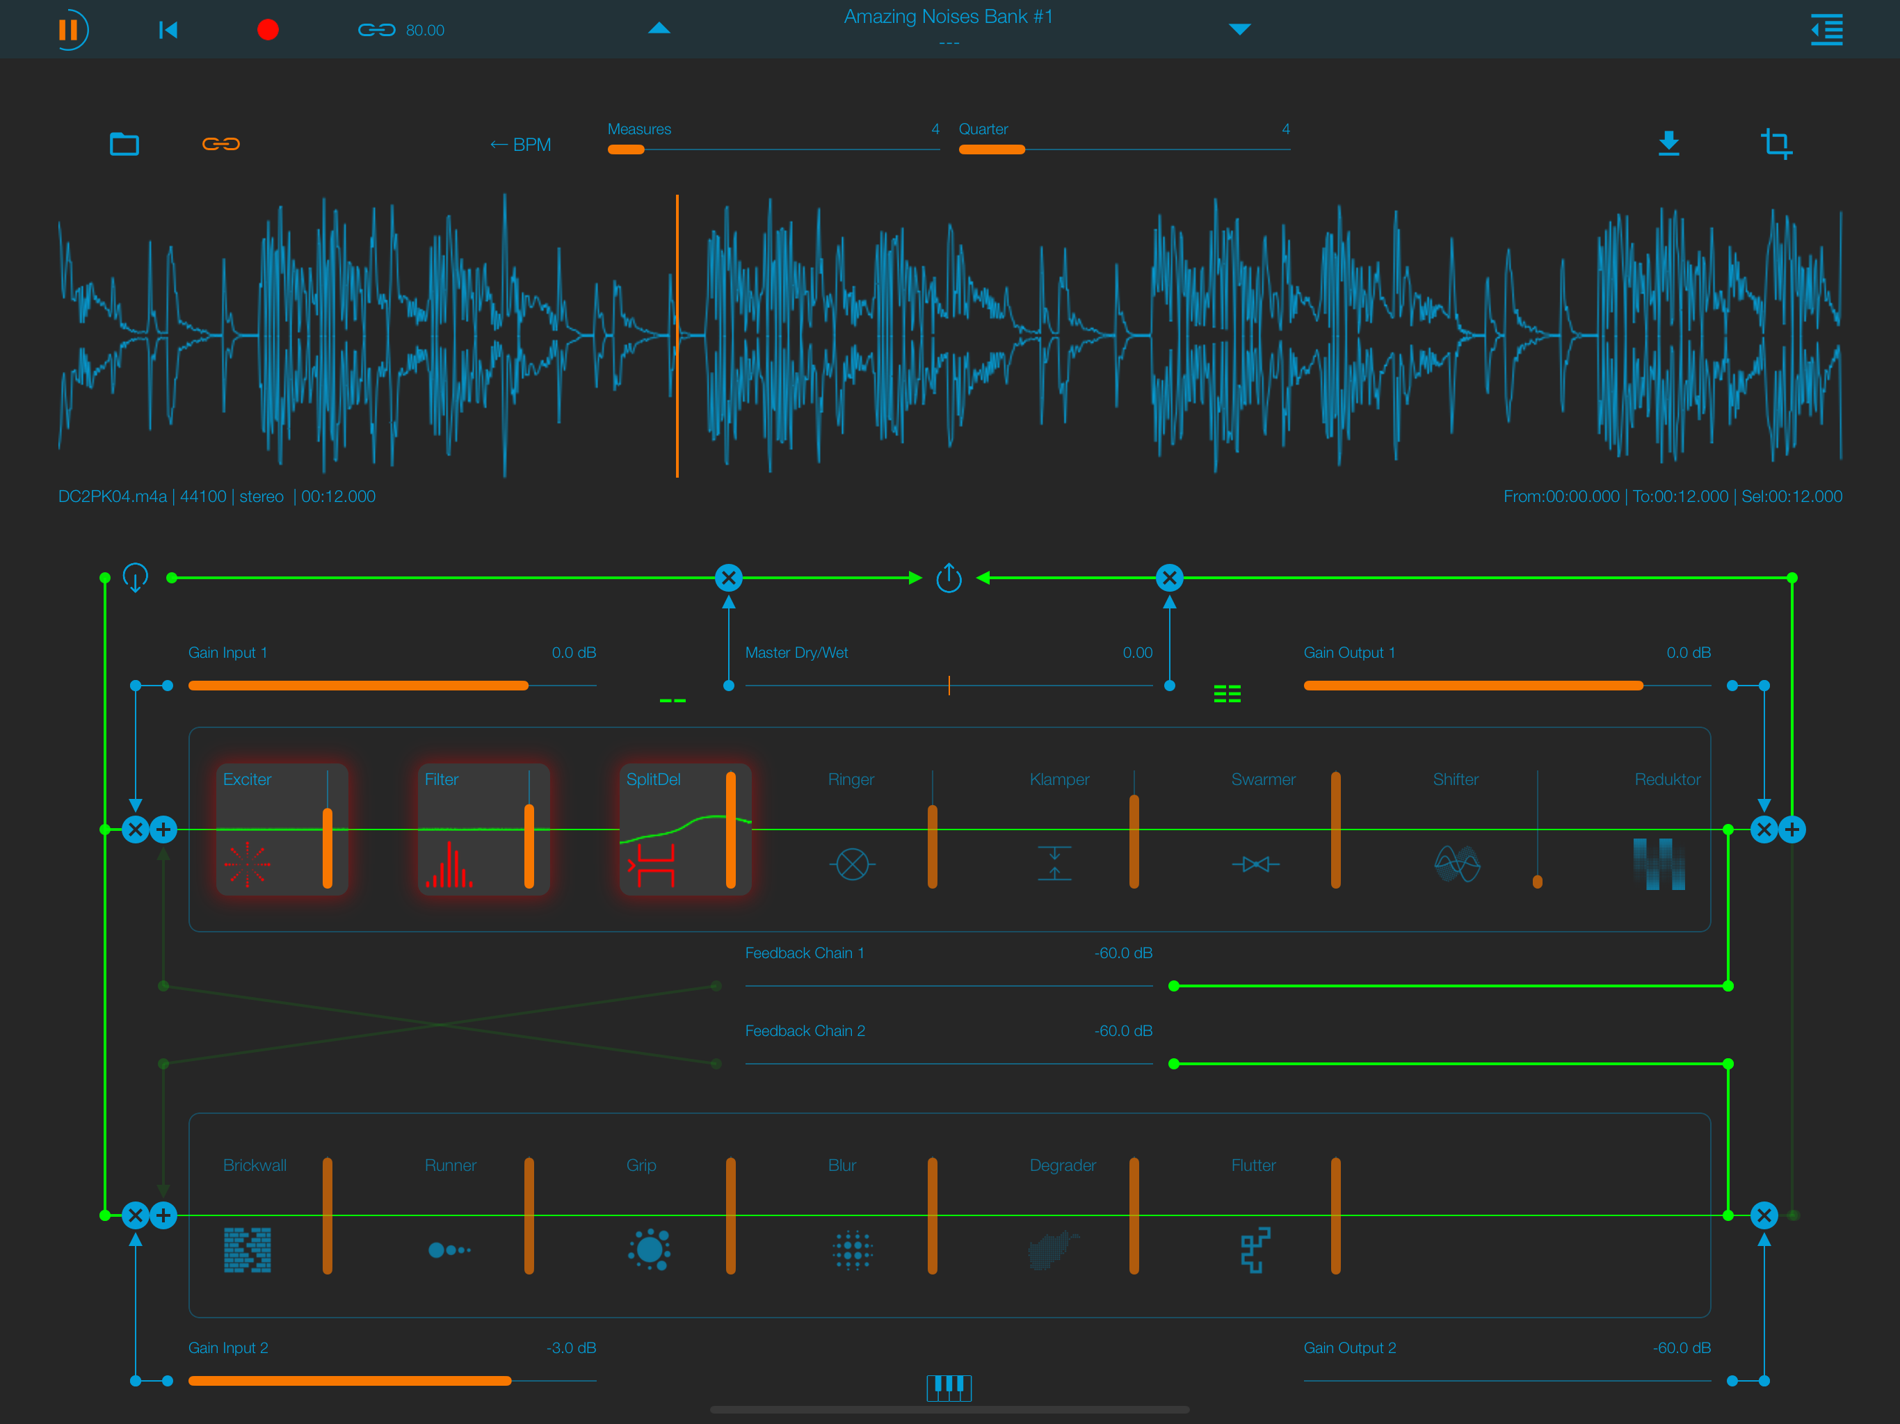Click the output icon in top signal line
Image resolution: width=1900 pixels, height=1424 pixels.
949,577
